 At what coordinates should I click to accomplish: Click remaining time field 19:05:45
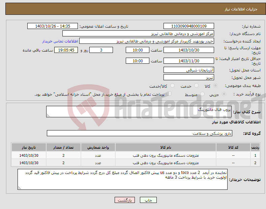(66, 50)
